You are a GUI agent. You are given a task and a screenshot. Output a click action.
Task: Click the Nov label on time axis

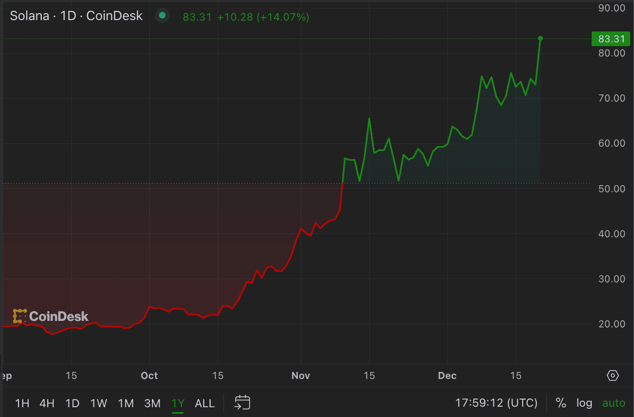(x=301, y=376)
